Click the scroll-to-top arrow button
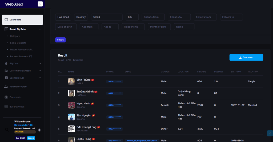The height and width of the screenshot is (142, 273). pyautogui.click(x=270, y=133)
